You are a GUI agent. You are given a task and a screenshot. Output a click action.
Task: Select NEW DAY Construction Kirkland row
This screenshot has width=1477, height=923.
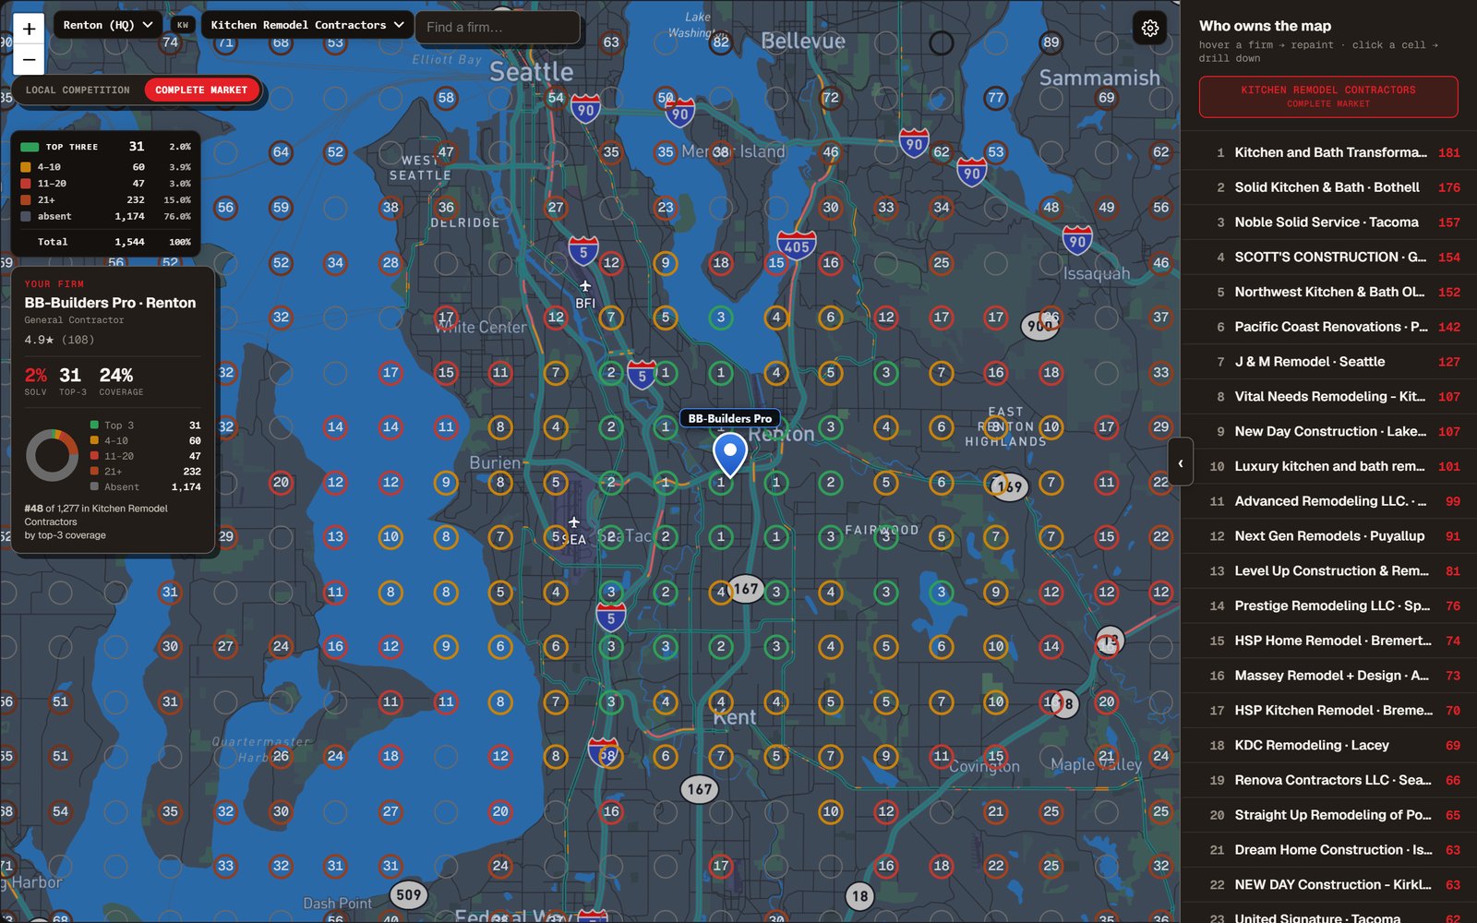(1329, 885)
